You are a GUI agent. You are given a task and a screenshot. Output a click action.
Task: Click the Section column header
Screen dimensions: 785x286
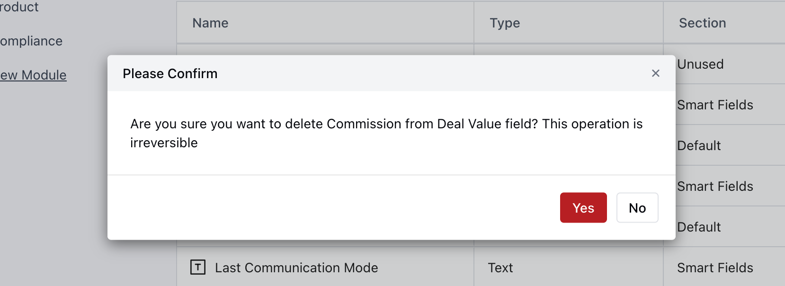(x=702, y=23)
